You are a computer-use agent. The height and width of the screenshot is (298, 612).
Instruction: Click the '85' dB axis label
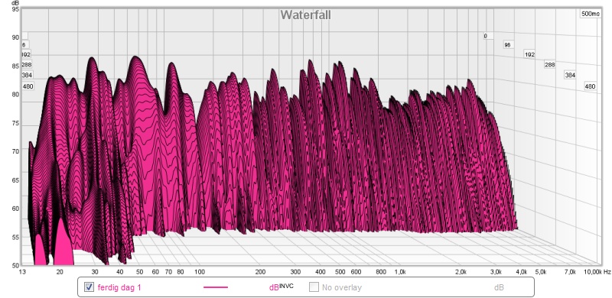coord(15,66)
